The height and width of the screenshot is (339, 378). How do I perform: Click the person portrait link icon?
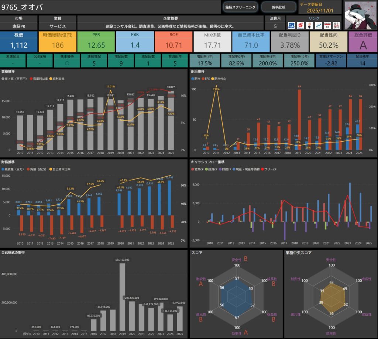[309, 25]
